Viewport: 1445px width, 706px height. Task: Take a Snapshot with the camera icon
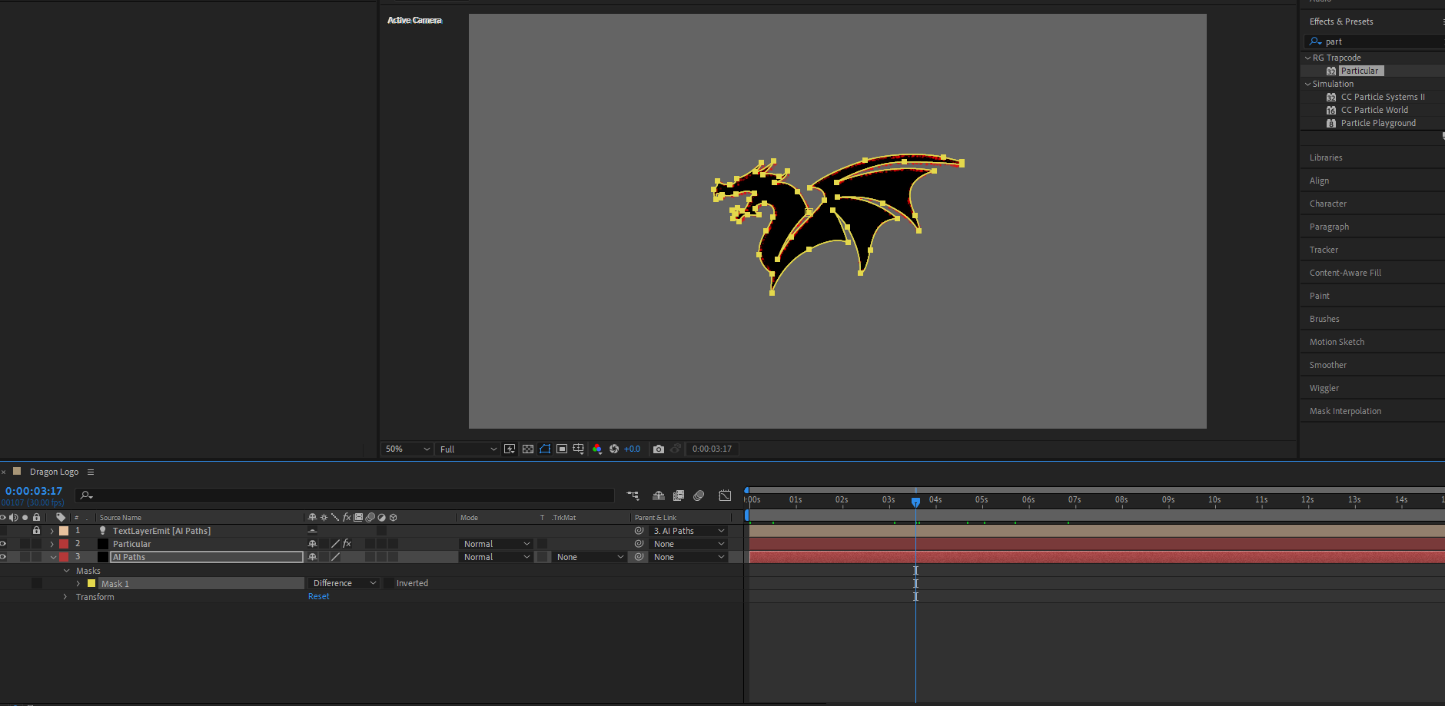point(659,449)
